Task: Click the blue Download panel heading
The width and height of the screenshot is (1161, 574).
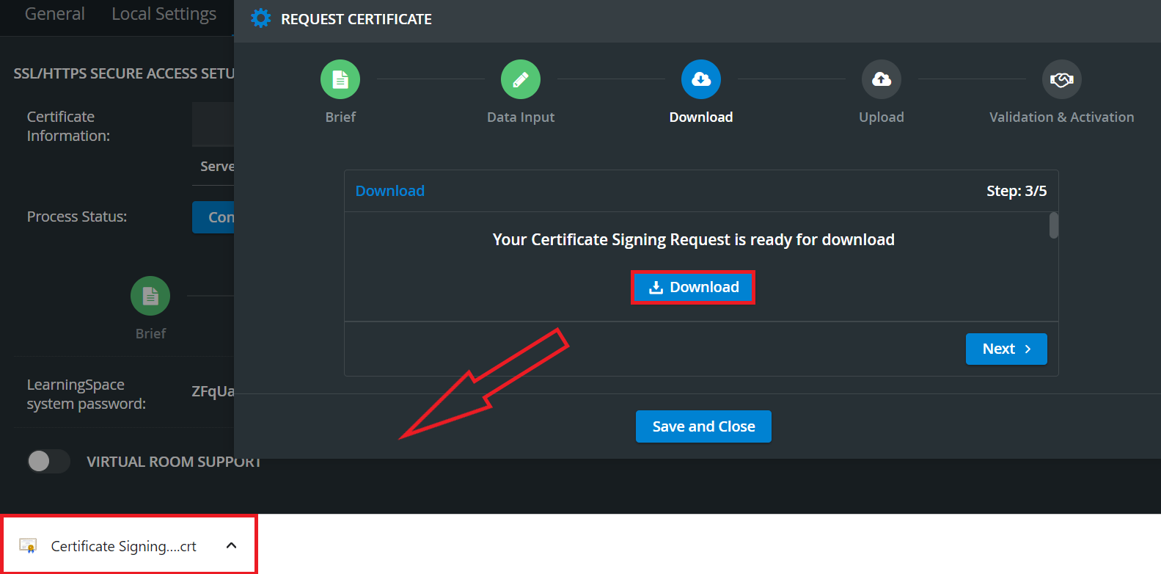Action: [390, 191]
